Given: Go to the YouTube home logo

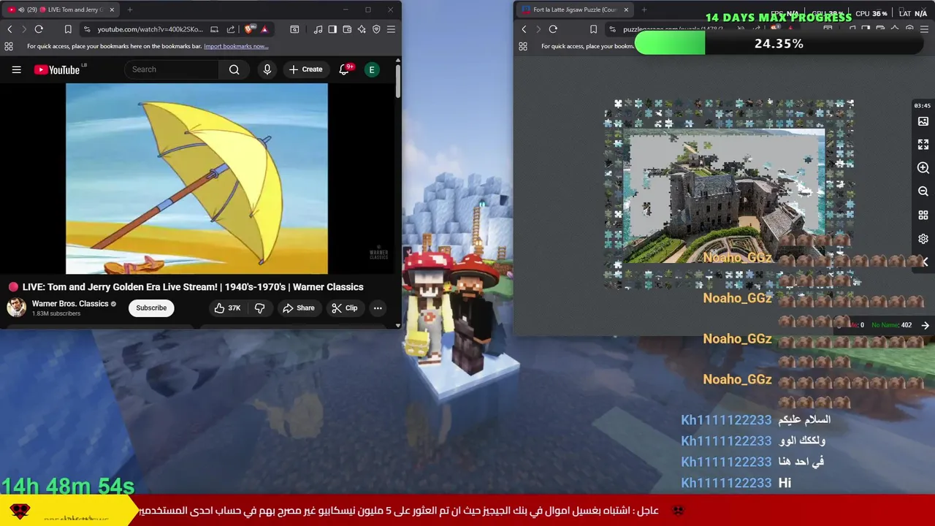Looking at the screenshot, I should pyautogui.click(x=57, y=69).
